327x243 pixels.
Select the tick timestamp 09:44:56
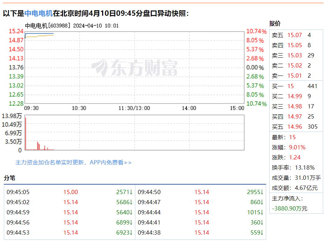coord(18,222)
